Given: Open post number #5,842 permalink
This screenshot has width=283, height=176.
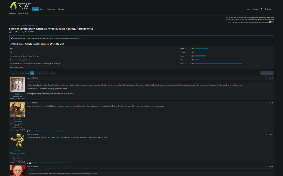Looking at the screenshot, I should tap(271, 103).
